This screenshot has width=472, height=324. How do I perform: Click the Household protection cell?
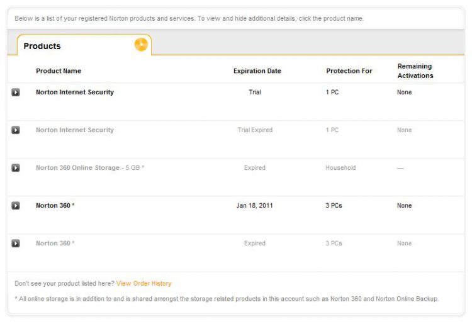[340, 168]
